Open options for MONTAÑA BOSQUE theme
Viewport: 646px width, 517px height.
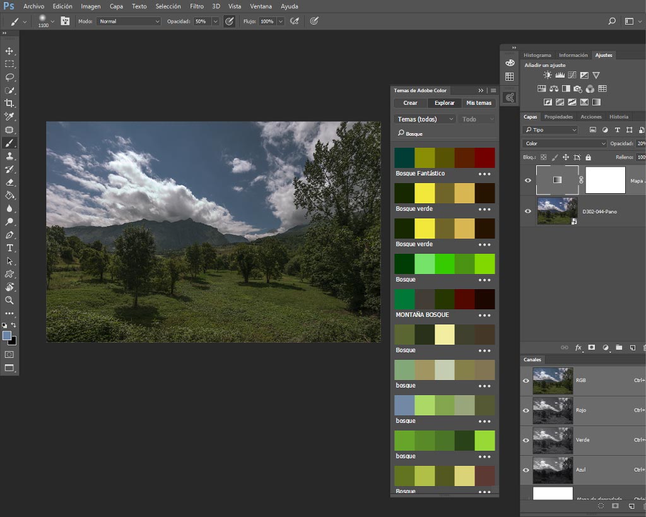(x=484, y=316)
